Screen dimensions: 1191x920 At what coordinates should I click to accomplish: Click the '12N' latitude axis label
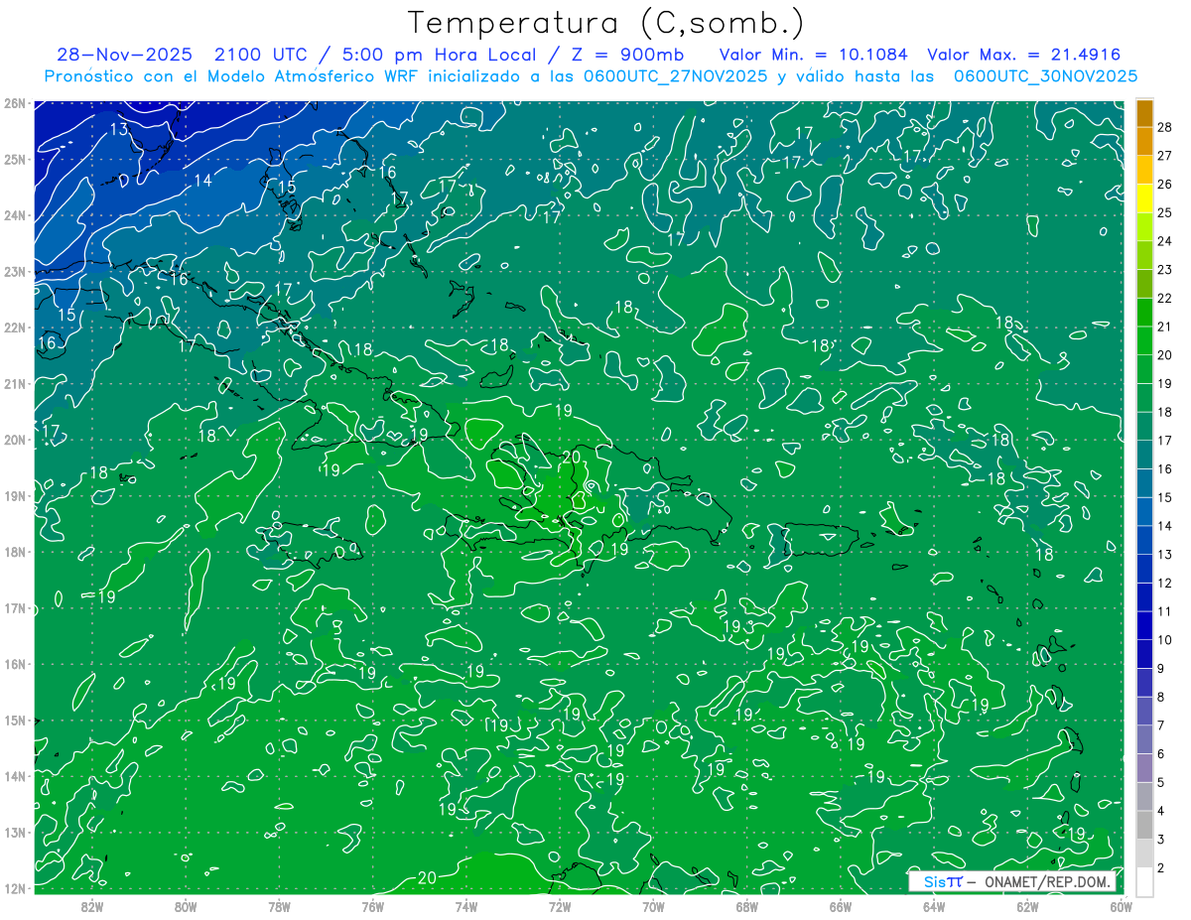[x=14, y=888]
